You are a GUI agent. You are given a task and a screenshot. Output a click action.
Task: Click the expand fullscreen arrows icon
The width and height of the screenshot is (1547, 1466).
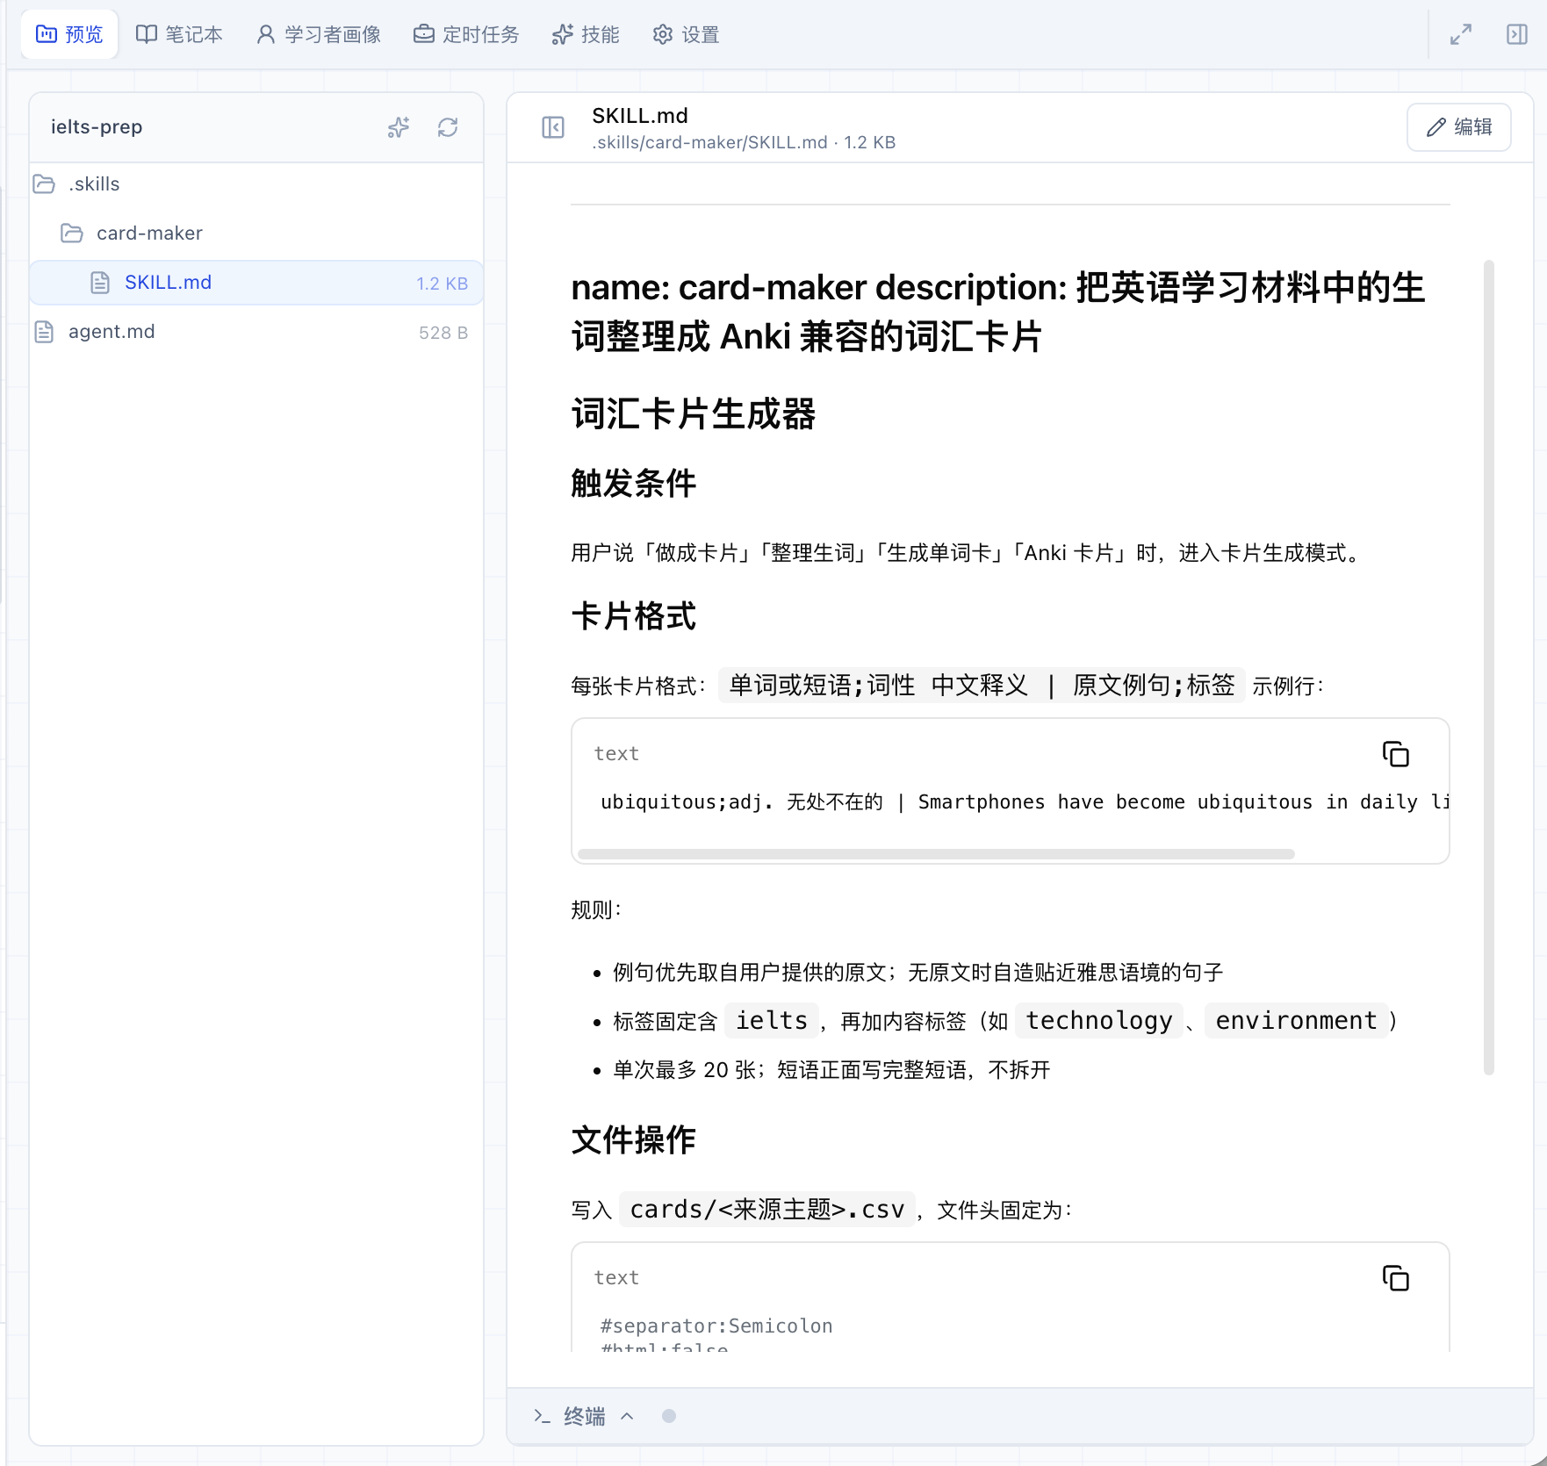[x=1461, y=34]
